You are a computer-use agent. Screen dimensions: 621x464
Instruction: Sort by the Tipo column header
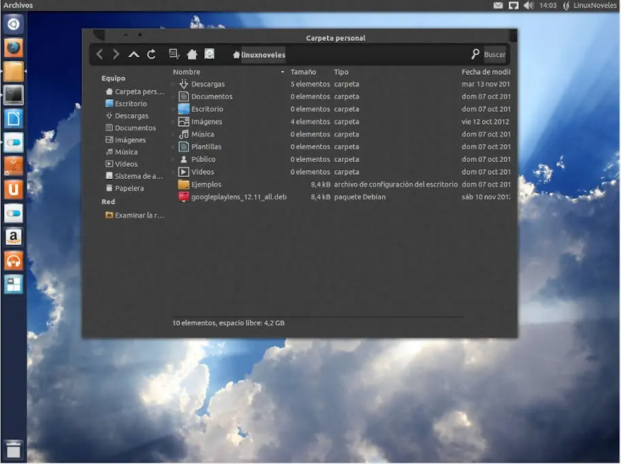(341, 72)
